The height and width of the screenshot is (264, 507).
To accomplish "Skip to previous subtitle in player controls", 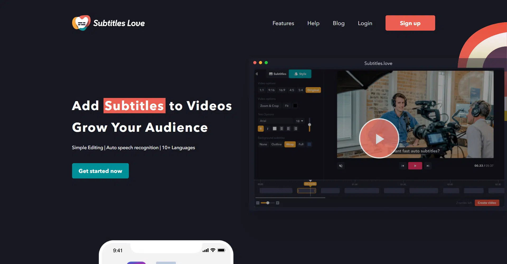I will click(403, 166).
